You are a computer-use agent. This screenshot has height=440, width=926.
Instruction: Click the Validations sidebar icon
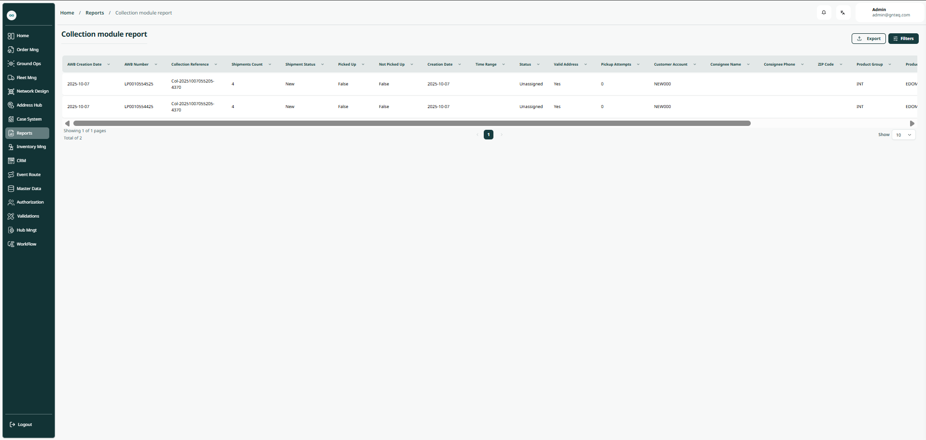click(11, 216)
